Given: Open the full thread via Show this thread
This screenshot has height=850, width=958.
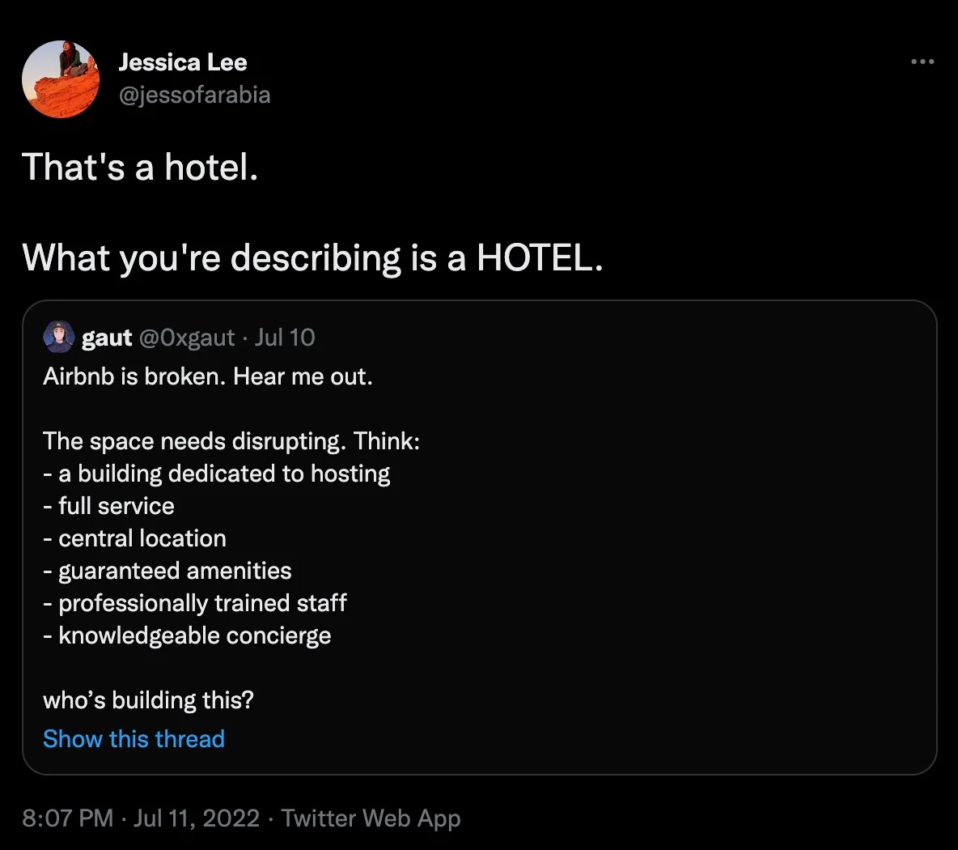Looking at the screenshot, I should (x=134, y=738).
